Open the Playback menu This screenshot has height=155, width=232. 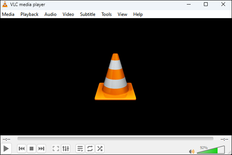[x=30, y=14]
